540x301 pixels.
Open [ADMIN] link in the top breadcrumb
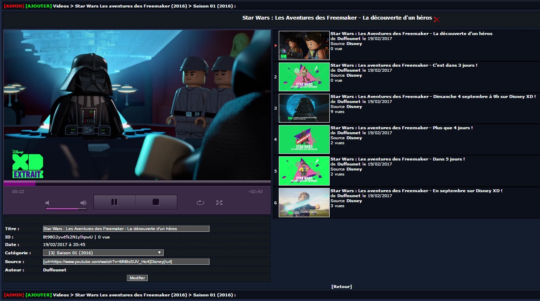(x=14, y=6)
